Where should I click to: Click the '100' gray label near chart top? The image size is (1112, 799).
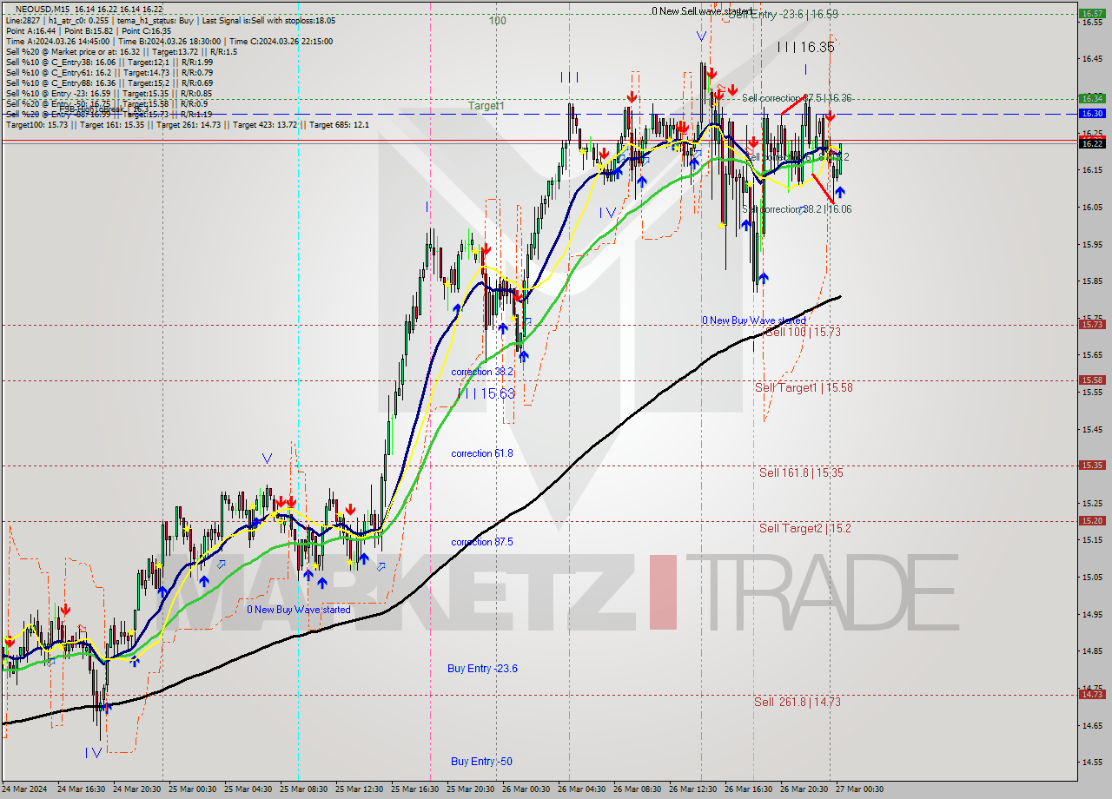(x=497, y=20)
